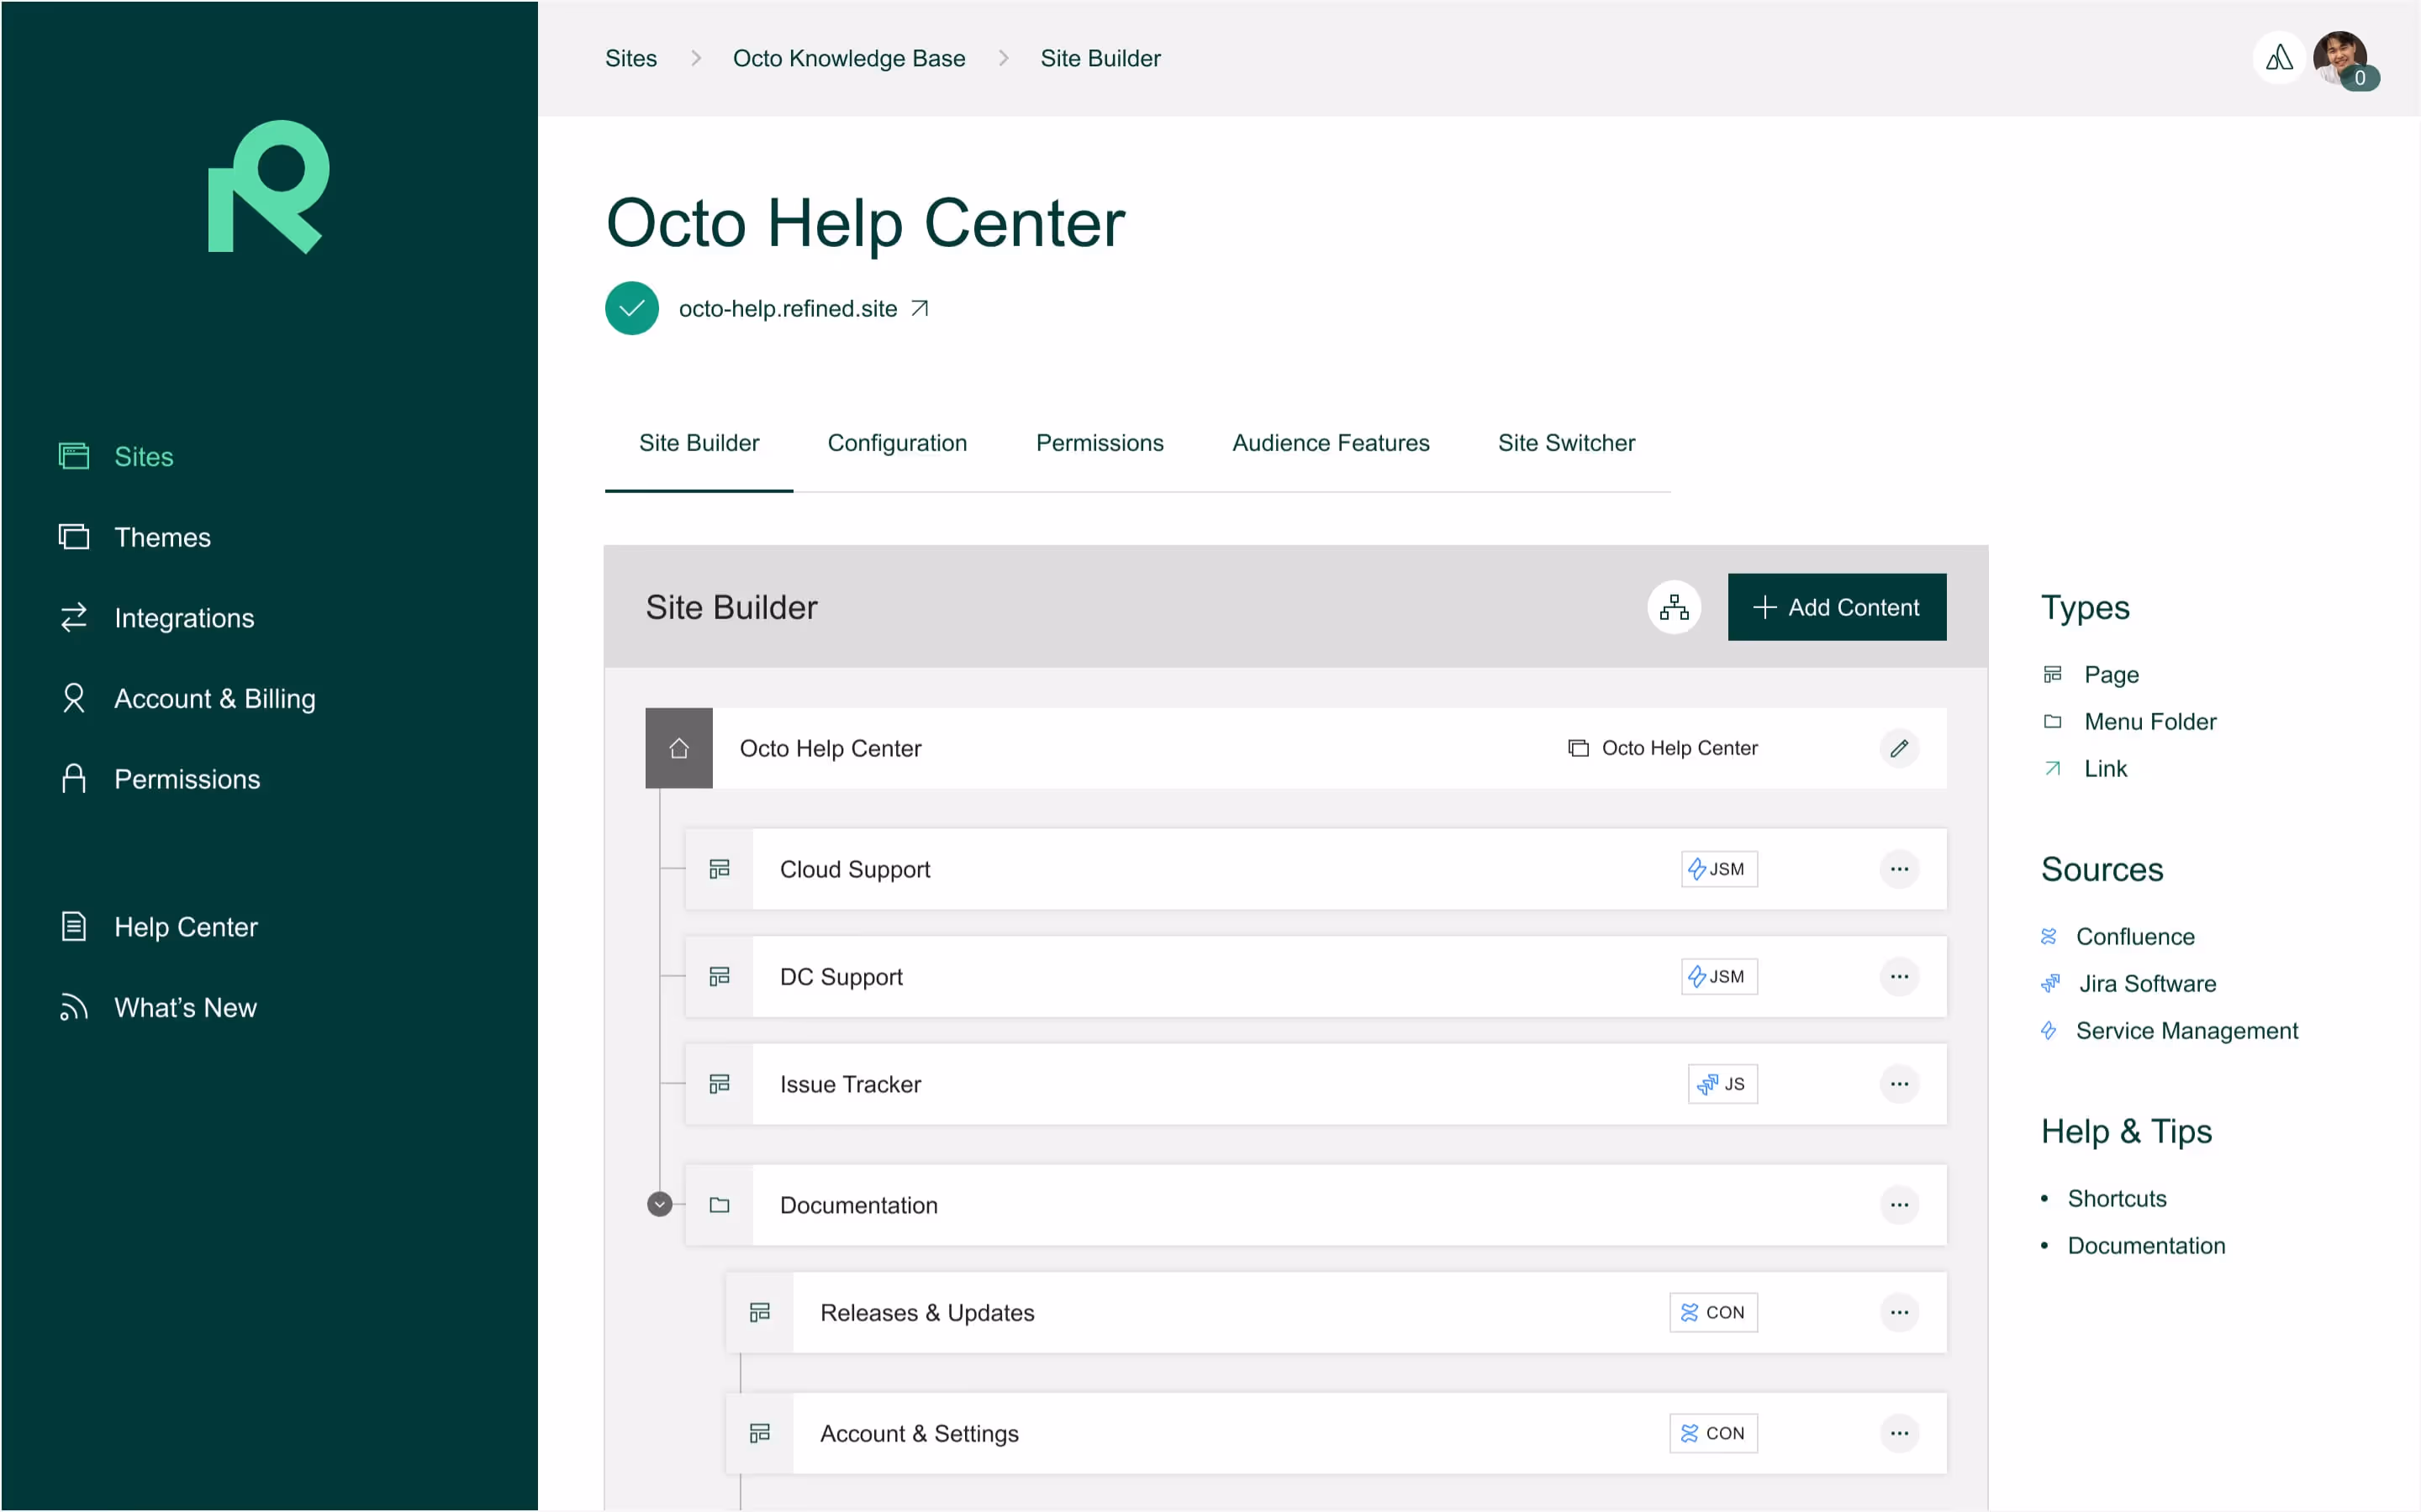Viewport: 2421px width, 1512px height.
Task: Open Permissions in the left sidebar
Action: click(x=187, y=779)
